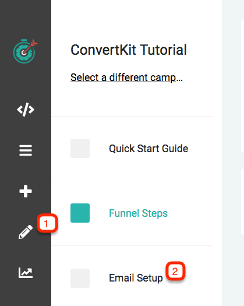Click the plus add icon in sidebar
The width and height of the screenshot is (244, 306).
tap(26, 191)
